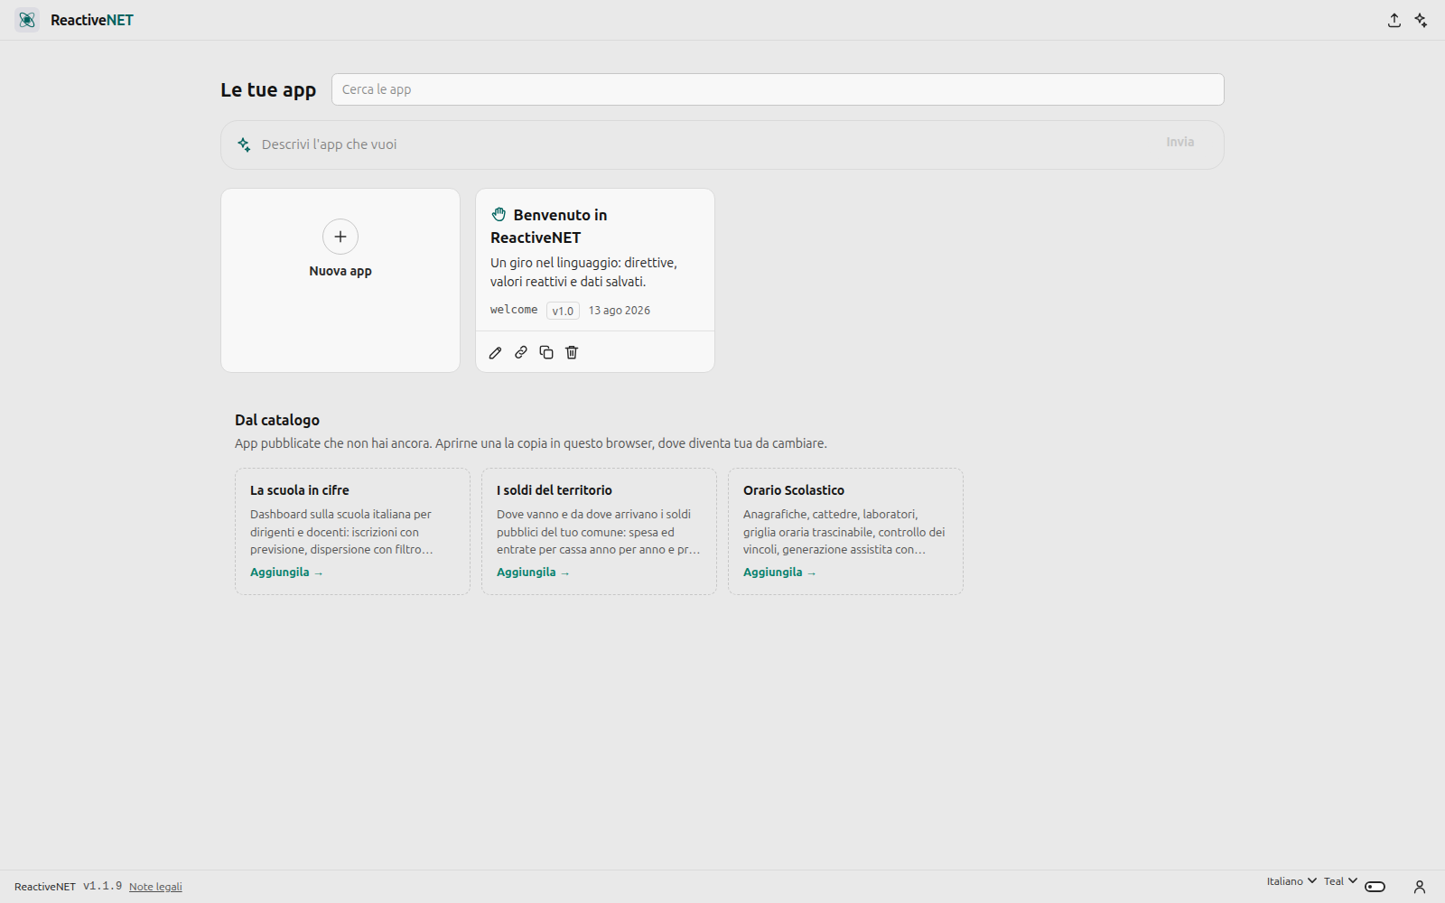
Task: Create a Nuova app
Action: coord(340,280)
